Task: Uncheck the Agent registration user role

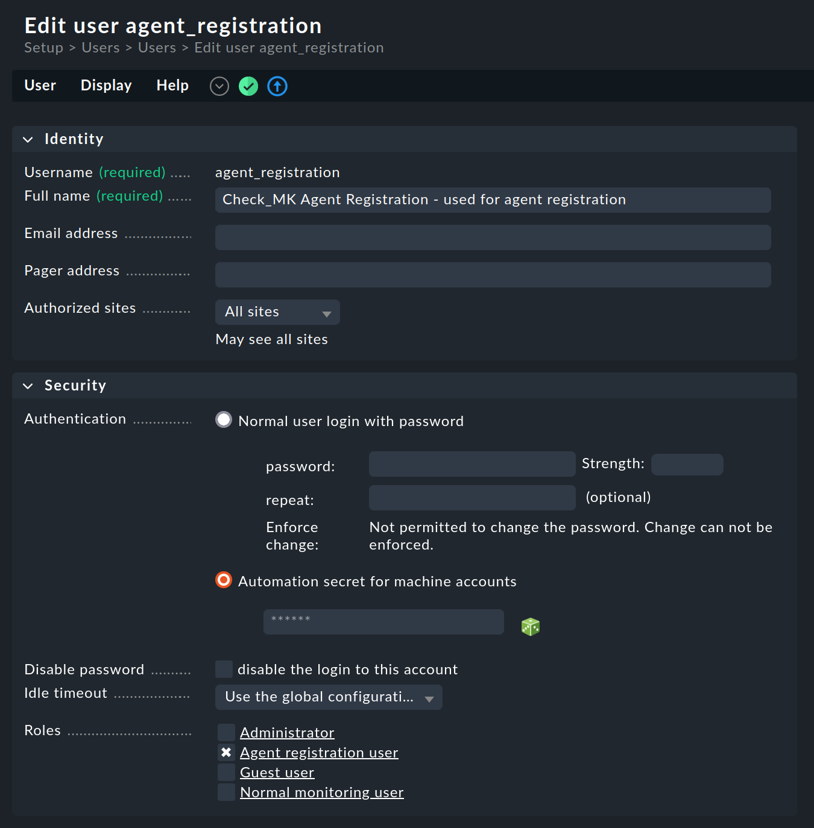Action: [226, 752]
